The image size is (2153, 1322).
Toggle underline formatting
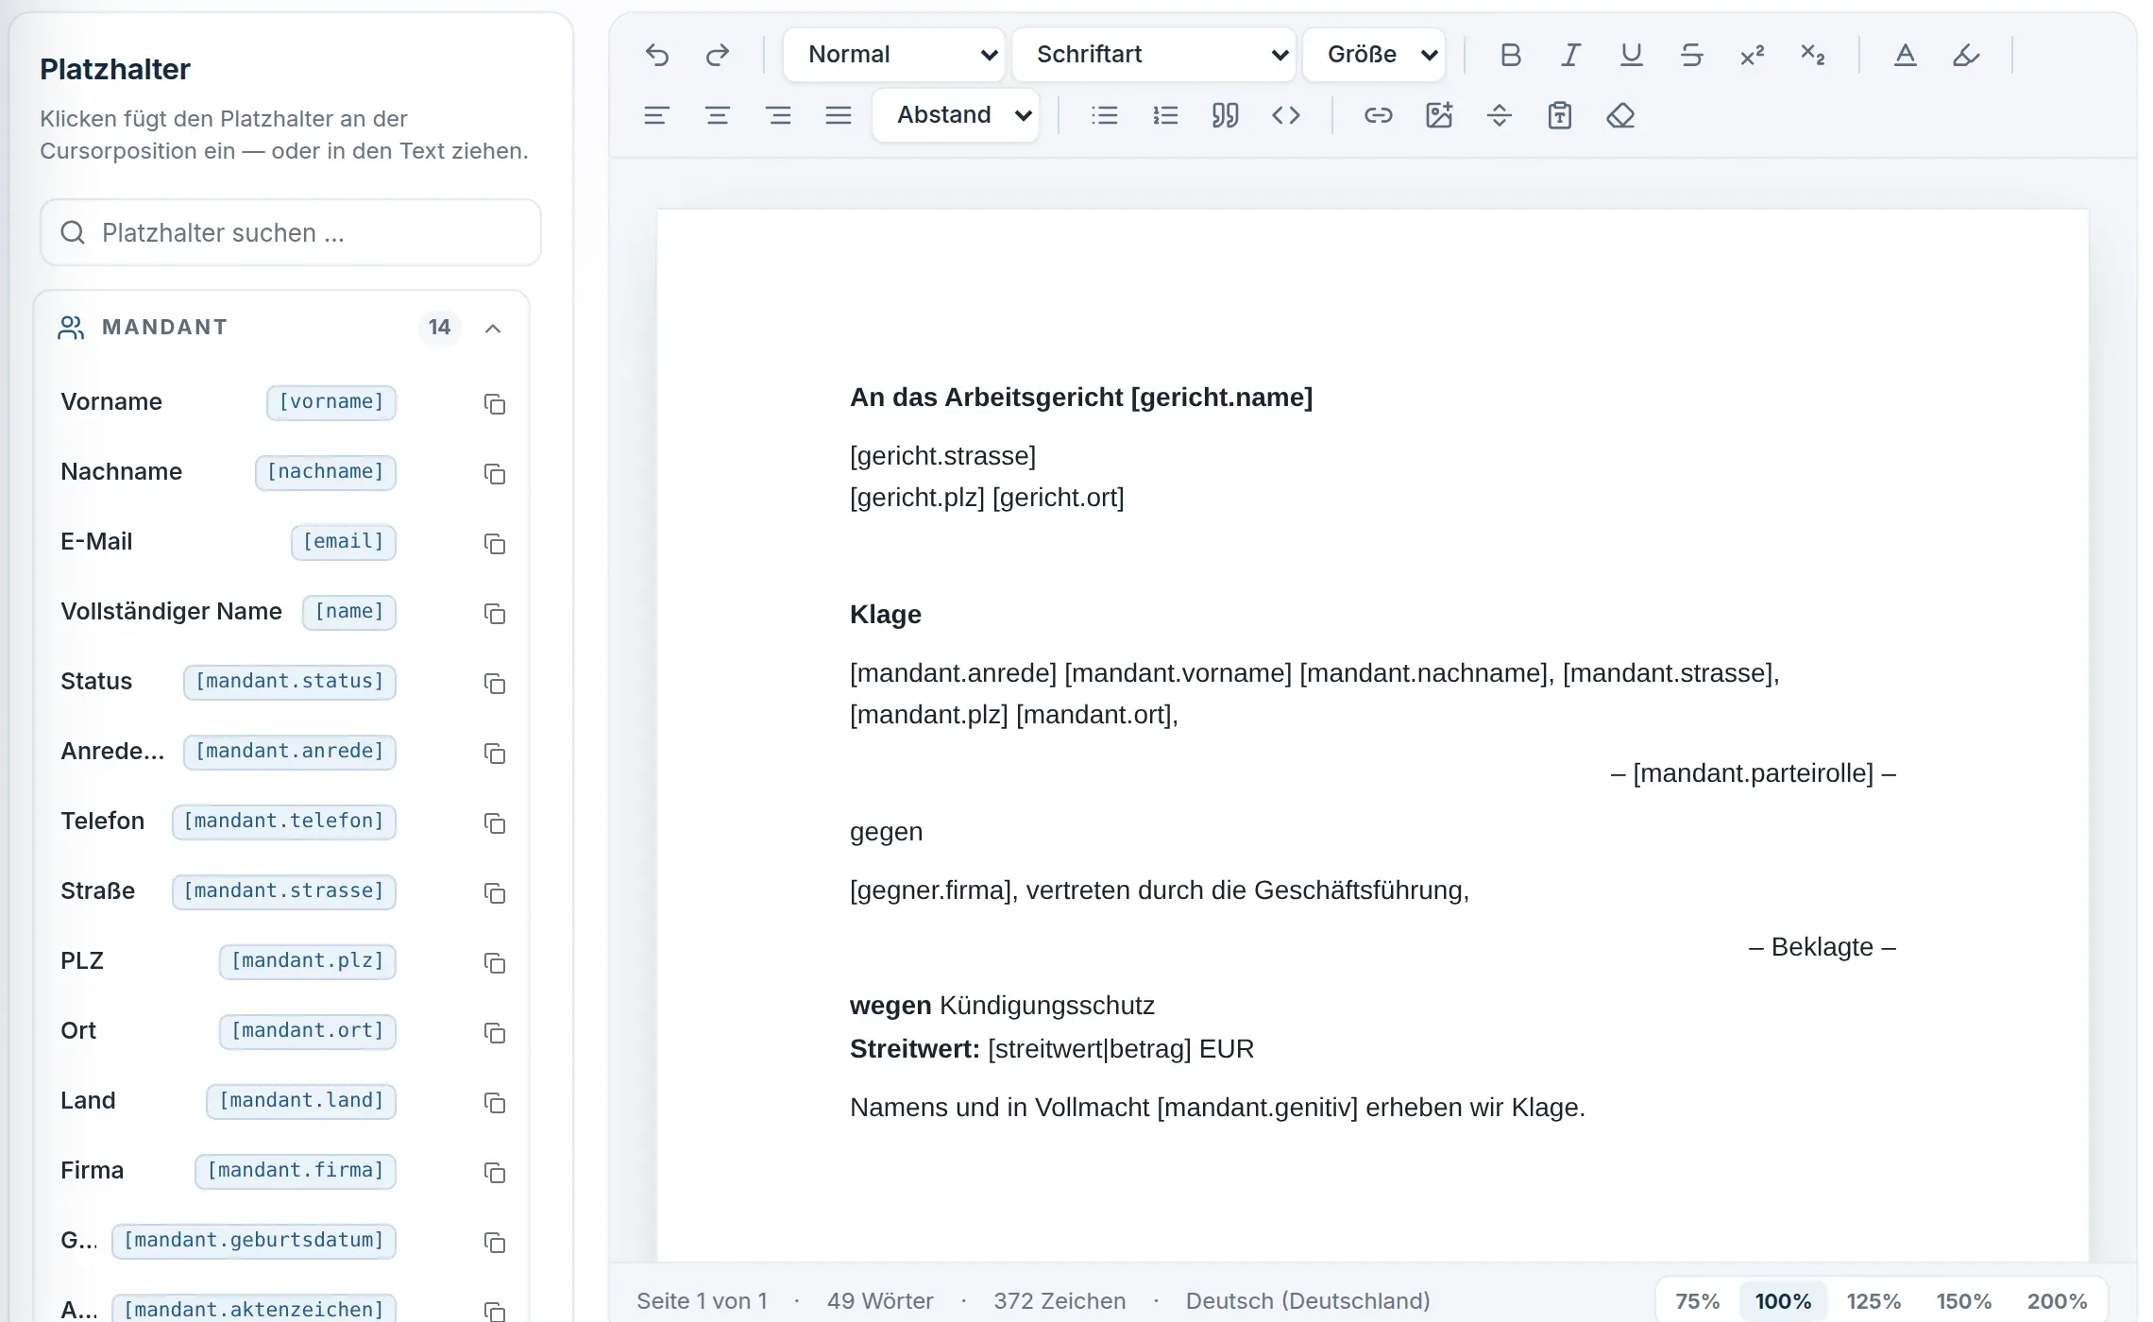point(1631,55)
